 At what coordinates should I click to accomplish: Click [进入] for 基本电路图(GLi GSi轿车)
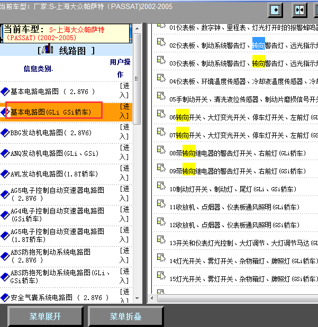pyautogui.click(x=124, y=111)
